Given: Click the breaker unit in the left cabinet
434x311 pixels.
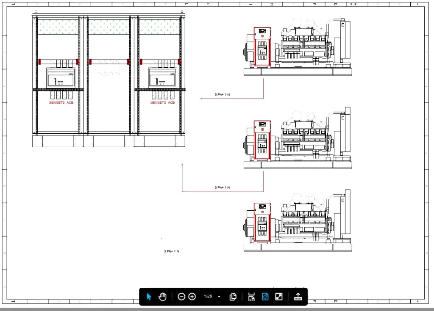Looking at the screenshot, I should (61, 77).
